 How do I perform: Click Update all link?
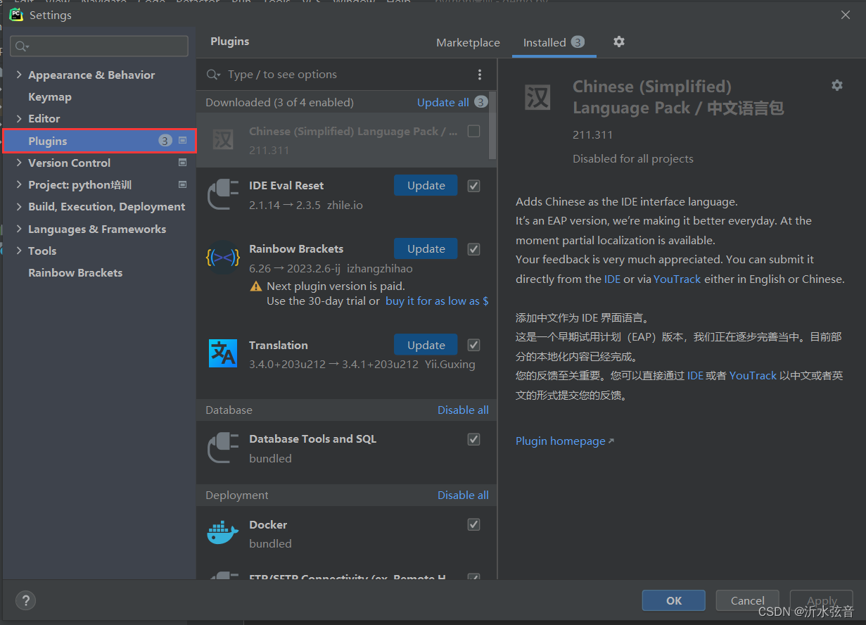pyautogui.click(x=443, y=102)
